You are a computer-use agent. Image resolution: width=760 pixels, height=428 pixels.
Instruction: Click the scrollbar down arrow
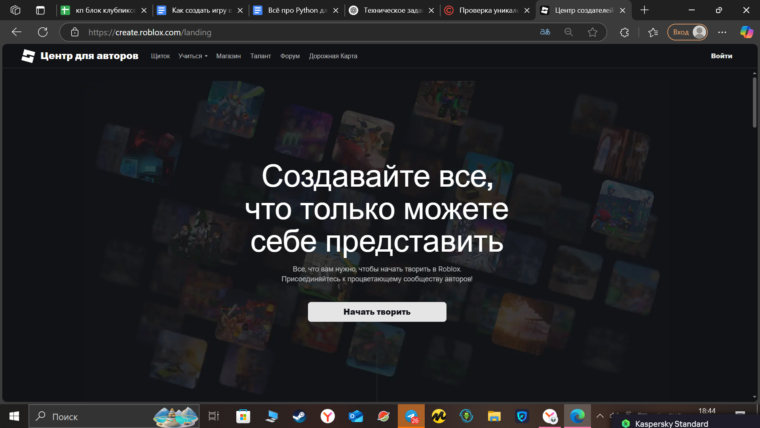[754, 397]
